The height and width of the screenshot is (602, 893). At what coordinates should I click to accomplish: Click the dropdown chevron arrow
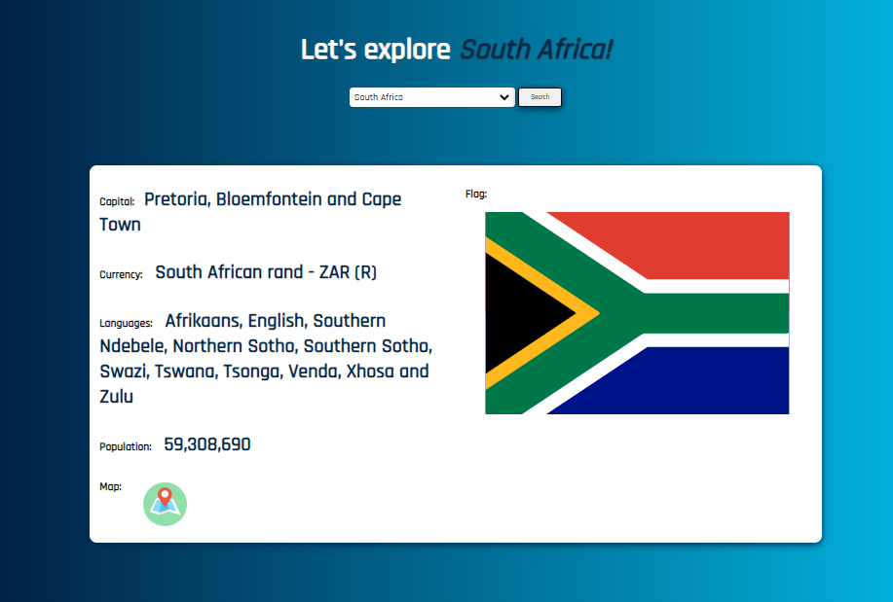(x=504, y=97)
